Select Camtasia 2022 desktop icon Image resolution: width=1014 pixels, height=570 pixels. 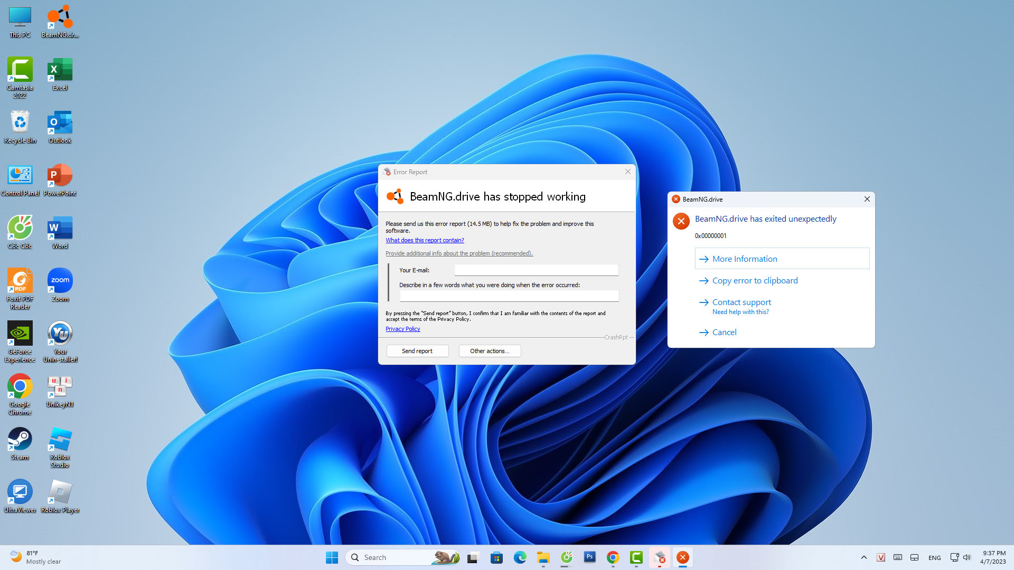[x=20, y=77]
